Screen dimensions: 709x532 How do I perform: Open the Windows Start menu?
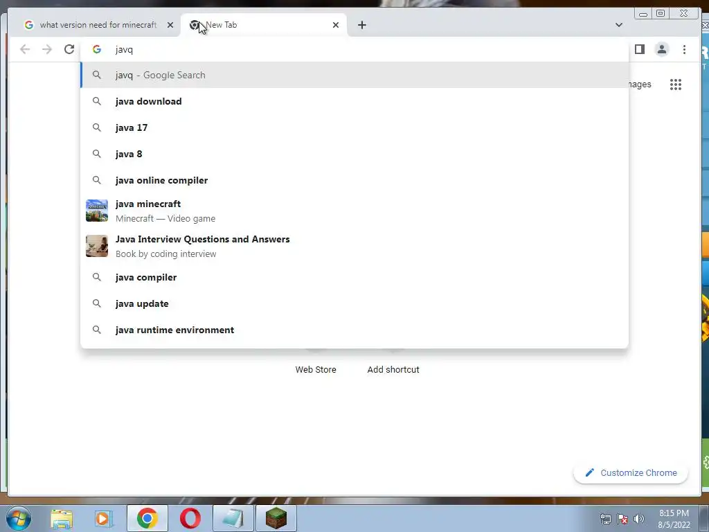(18, 518)
